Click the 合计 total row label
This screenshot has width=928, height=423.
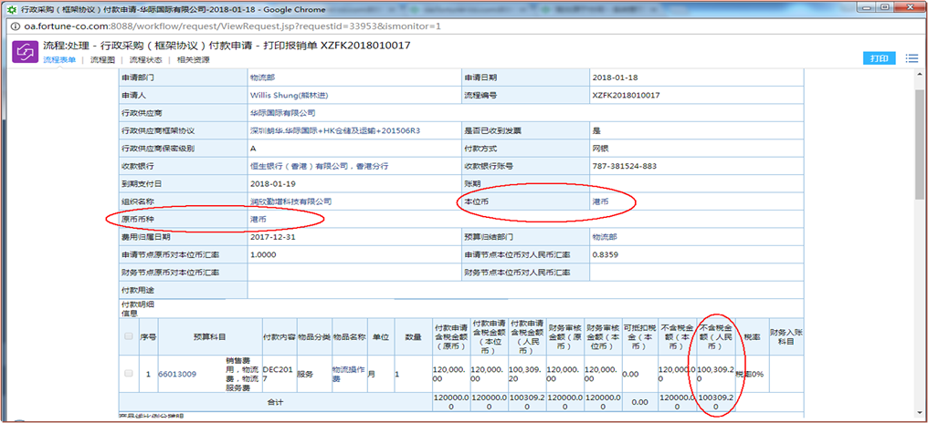pyautogui.click(x=276, y=402)
